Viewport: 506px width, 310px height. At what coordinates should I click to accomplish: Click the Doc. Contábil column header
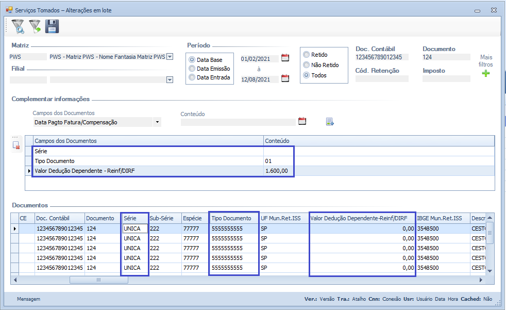coord(53,218)
